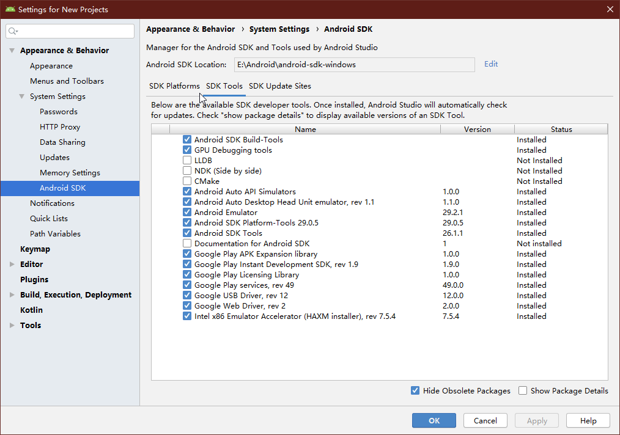Open Menus and Toolbars settings
This screenshot has height=435, width=620.
click(x=67, y=81)
